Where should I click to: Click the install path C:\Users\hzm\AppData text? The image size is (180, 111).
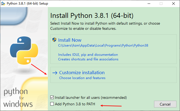103,45
